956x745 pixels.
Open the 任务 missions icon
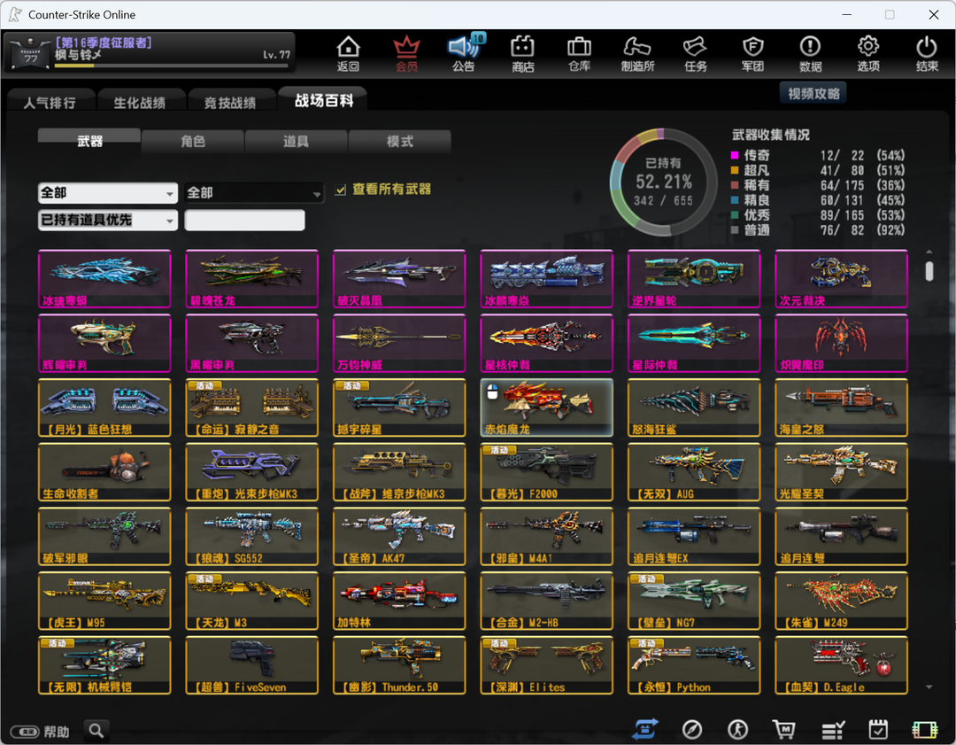click(x=695, y=54)
